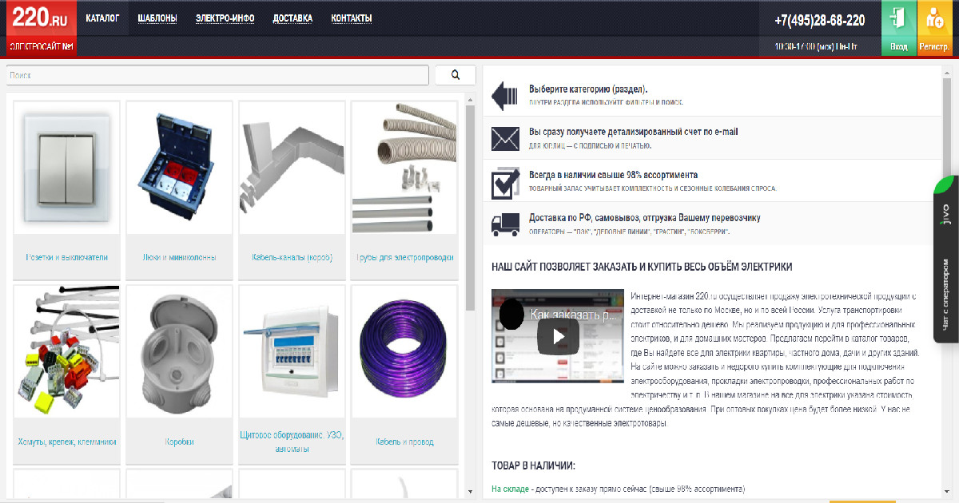Click the ЭЛЕКТРОСАЙТ №1 tagline
Viewport: 959px width, 503px height.
41,47
